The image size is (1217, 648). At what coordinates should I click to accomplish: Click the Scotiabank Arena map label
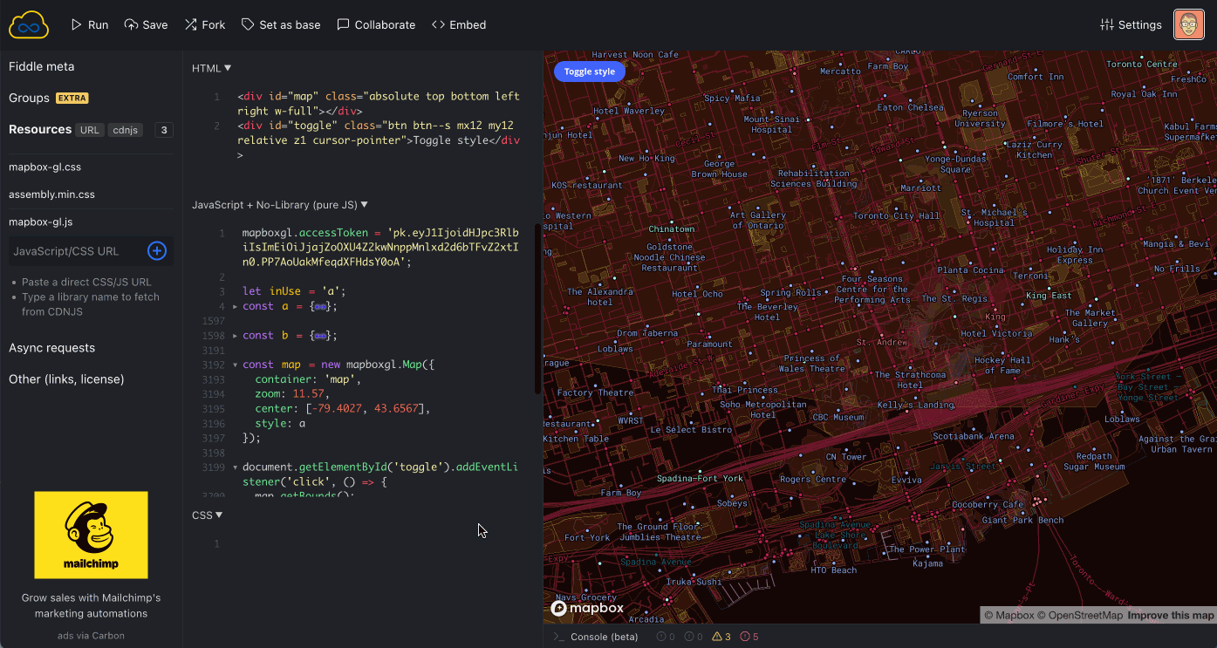[x=974, y=436]
